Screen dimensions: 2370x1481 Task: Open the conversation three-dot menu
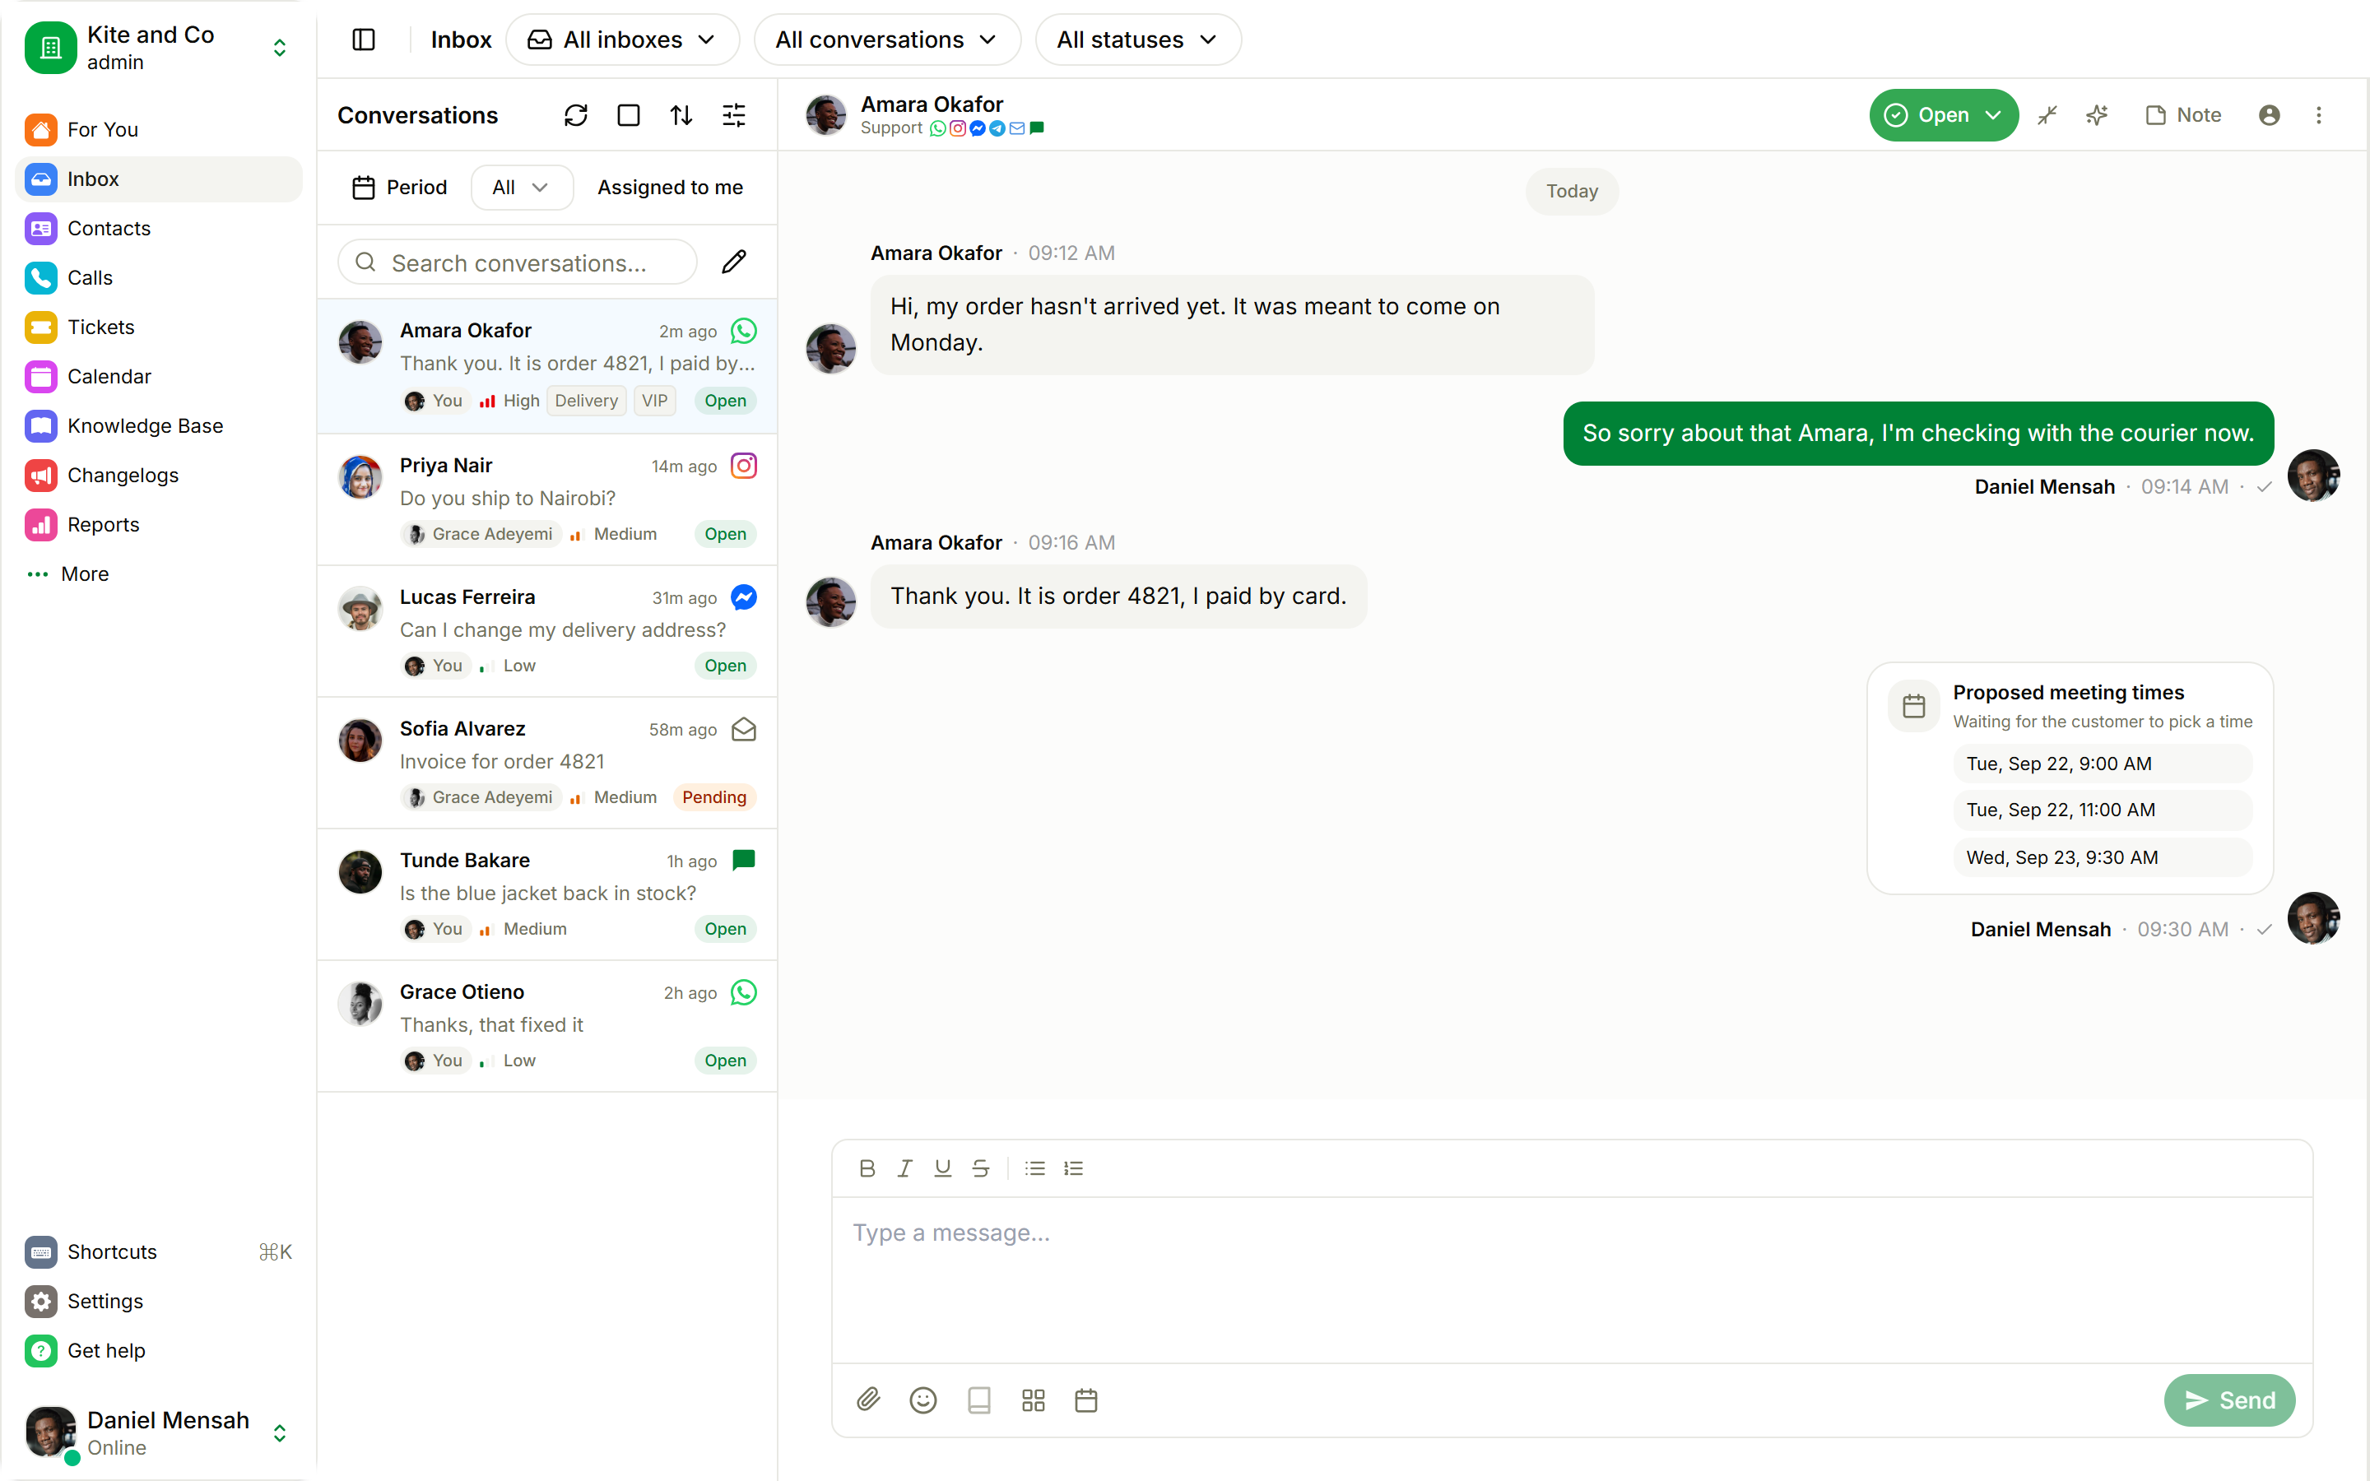tap(2318, 115)
